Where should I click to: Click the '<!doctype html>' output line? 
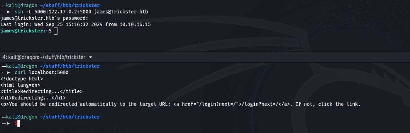pos(22,79)
